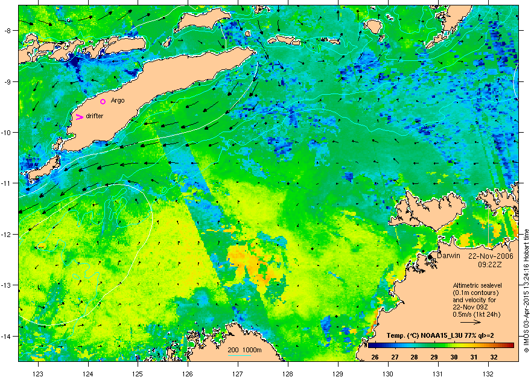
Task: Click the latitude axis label '-11'
Action: coord(7,183)
